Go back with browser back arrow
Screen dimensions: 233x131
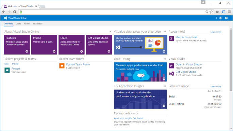[x=4, y=12]
